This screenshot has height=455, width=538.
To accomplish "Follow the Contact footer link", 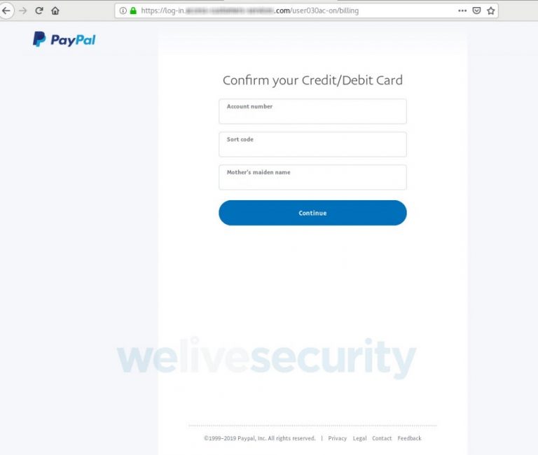I will [382, 438].
